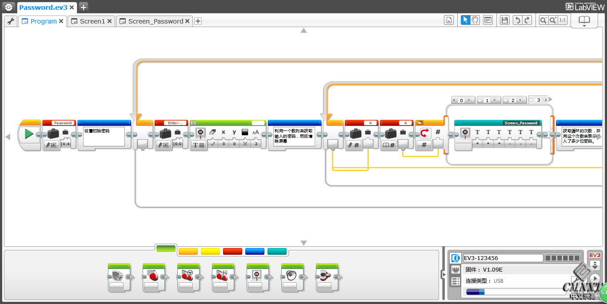Select switch case radio button 0
This screenshot has width=607, height=304.
pyautogui.click(x=454, y=100)
